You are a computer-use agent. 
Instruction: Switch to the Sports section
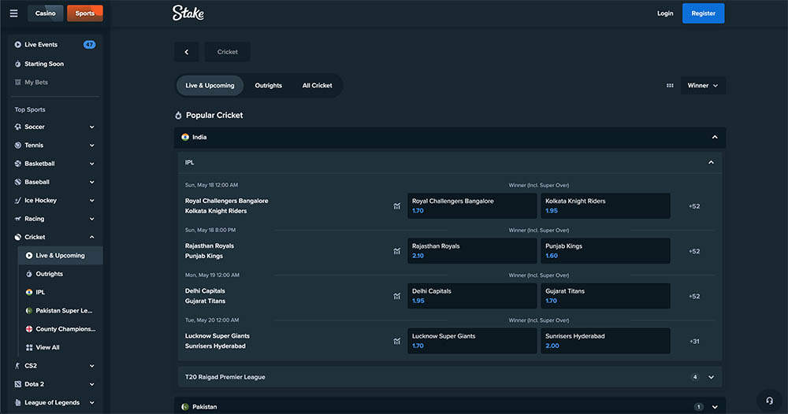coord(85,13)
